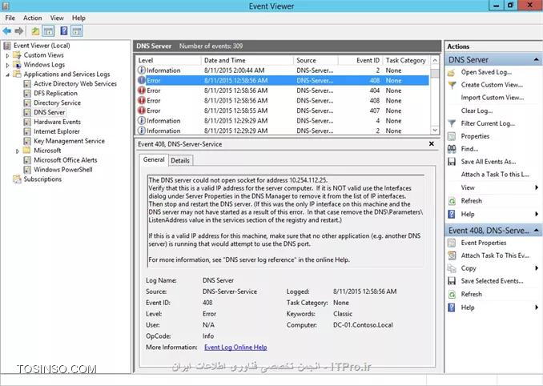The height and width of the screenshot is (386, 543).
Task: Switch to the General tab
Action: point(154,160)
